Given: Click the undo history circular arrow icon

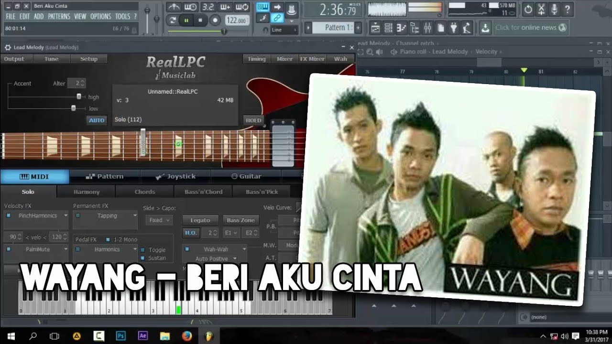Looking at the screenshot, I should [528, 9].
